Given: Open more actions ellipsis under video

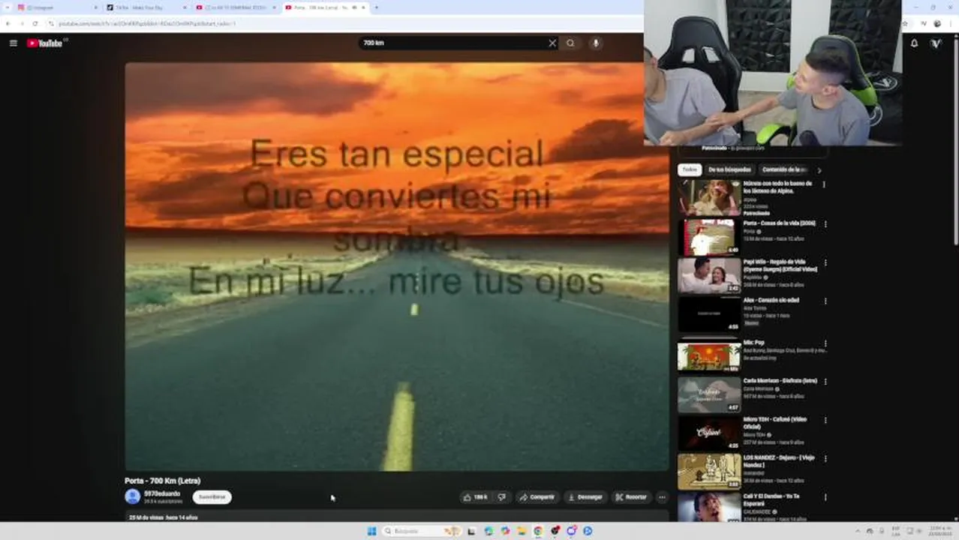Looking at the screenshot, I should [662, 496].
